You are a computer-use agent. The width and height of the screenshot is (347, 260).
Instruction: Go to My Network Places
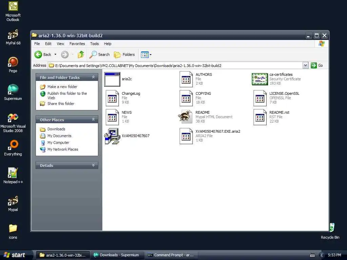click(63, 149)
